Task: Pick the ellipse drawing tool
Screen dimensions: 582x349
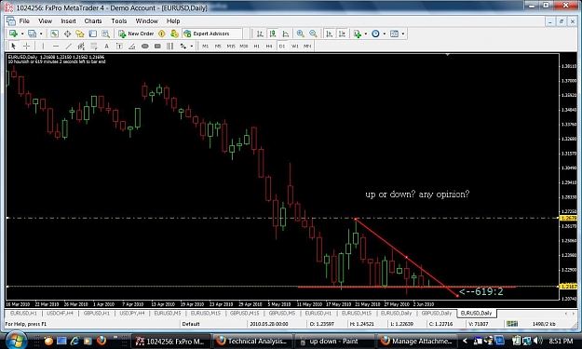Action: click(x=144, y=46)
